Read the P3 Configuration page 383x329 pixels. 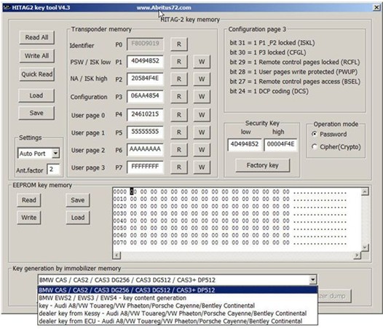pyautogui.click(x=179, y=97)
